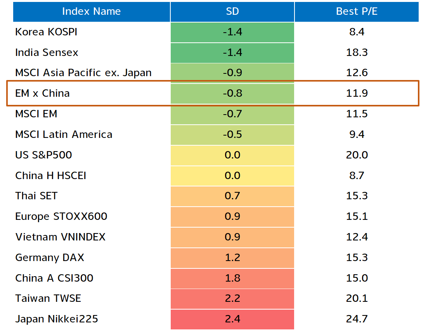The height and width of the screenshot is (336, 440).
Task: Click Vietnam VNINDEX P/E value 12.4
Action: [357, 237]
